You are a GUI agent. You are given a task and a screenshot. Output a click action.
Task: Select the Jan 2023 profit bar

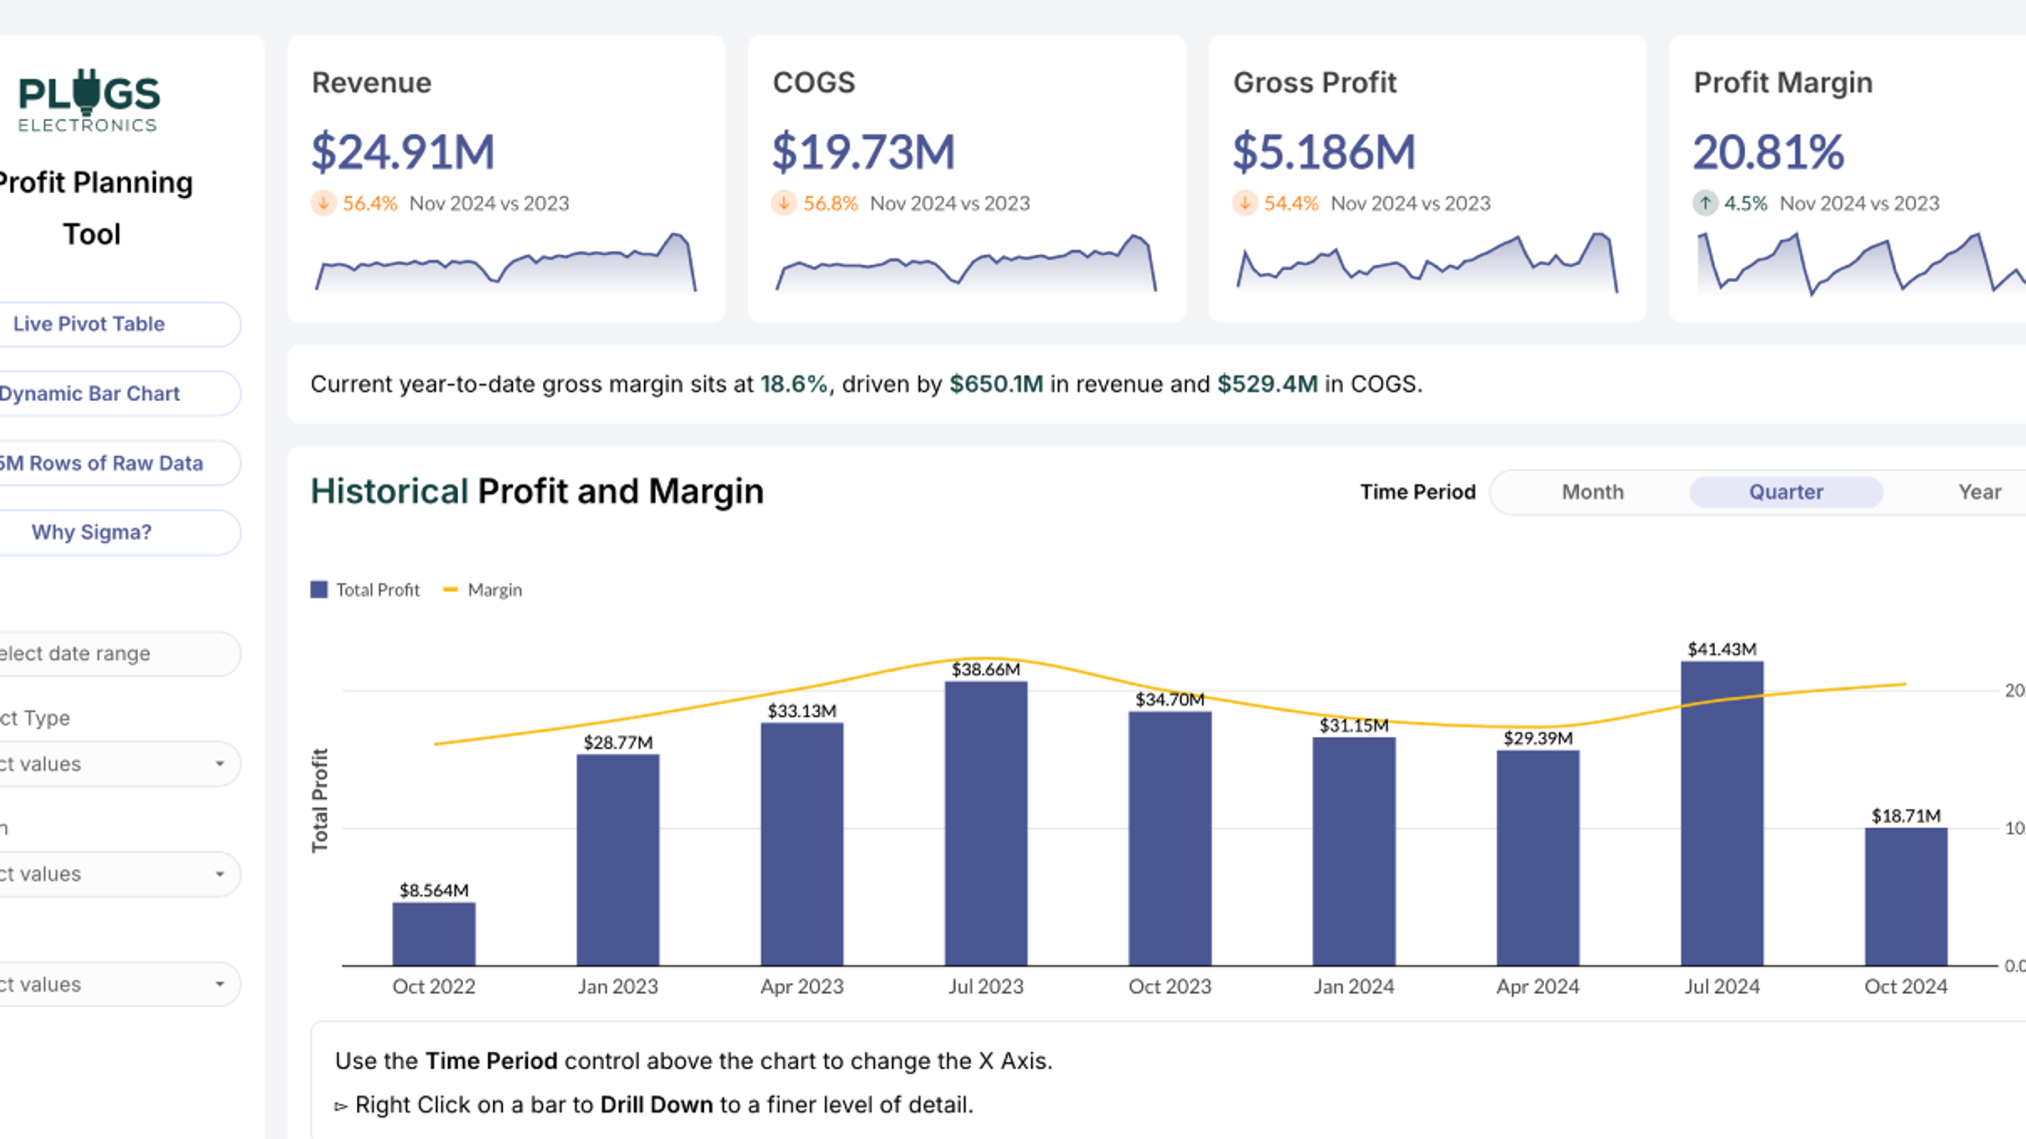click(618, 860)
